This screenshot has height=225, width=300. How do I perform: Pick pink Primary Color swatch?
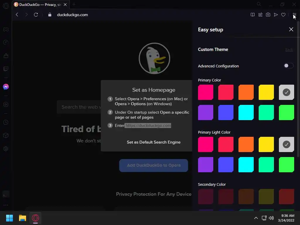[206, 92]
